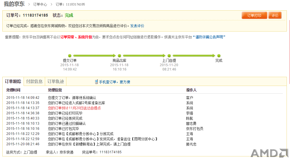
Task: Click the green 完成 status text
Action: (x=69, y=15)
